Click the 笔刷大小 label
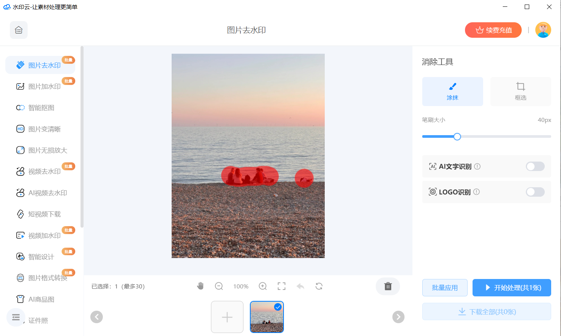Screen dimensions: 561x336 [x=434, y=120]
